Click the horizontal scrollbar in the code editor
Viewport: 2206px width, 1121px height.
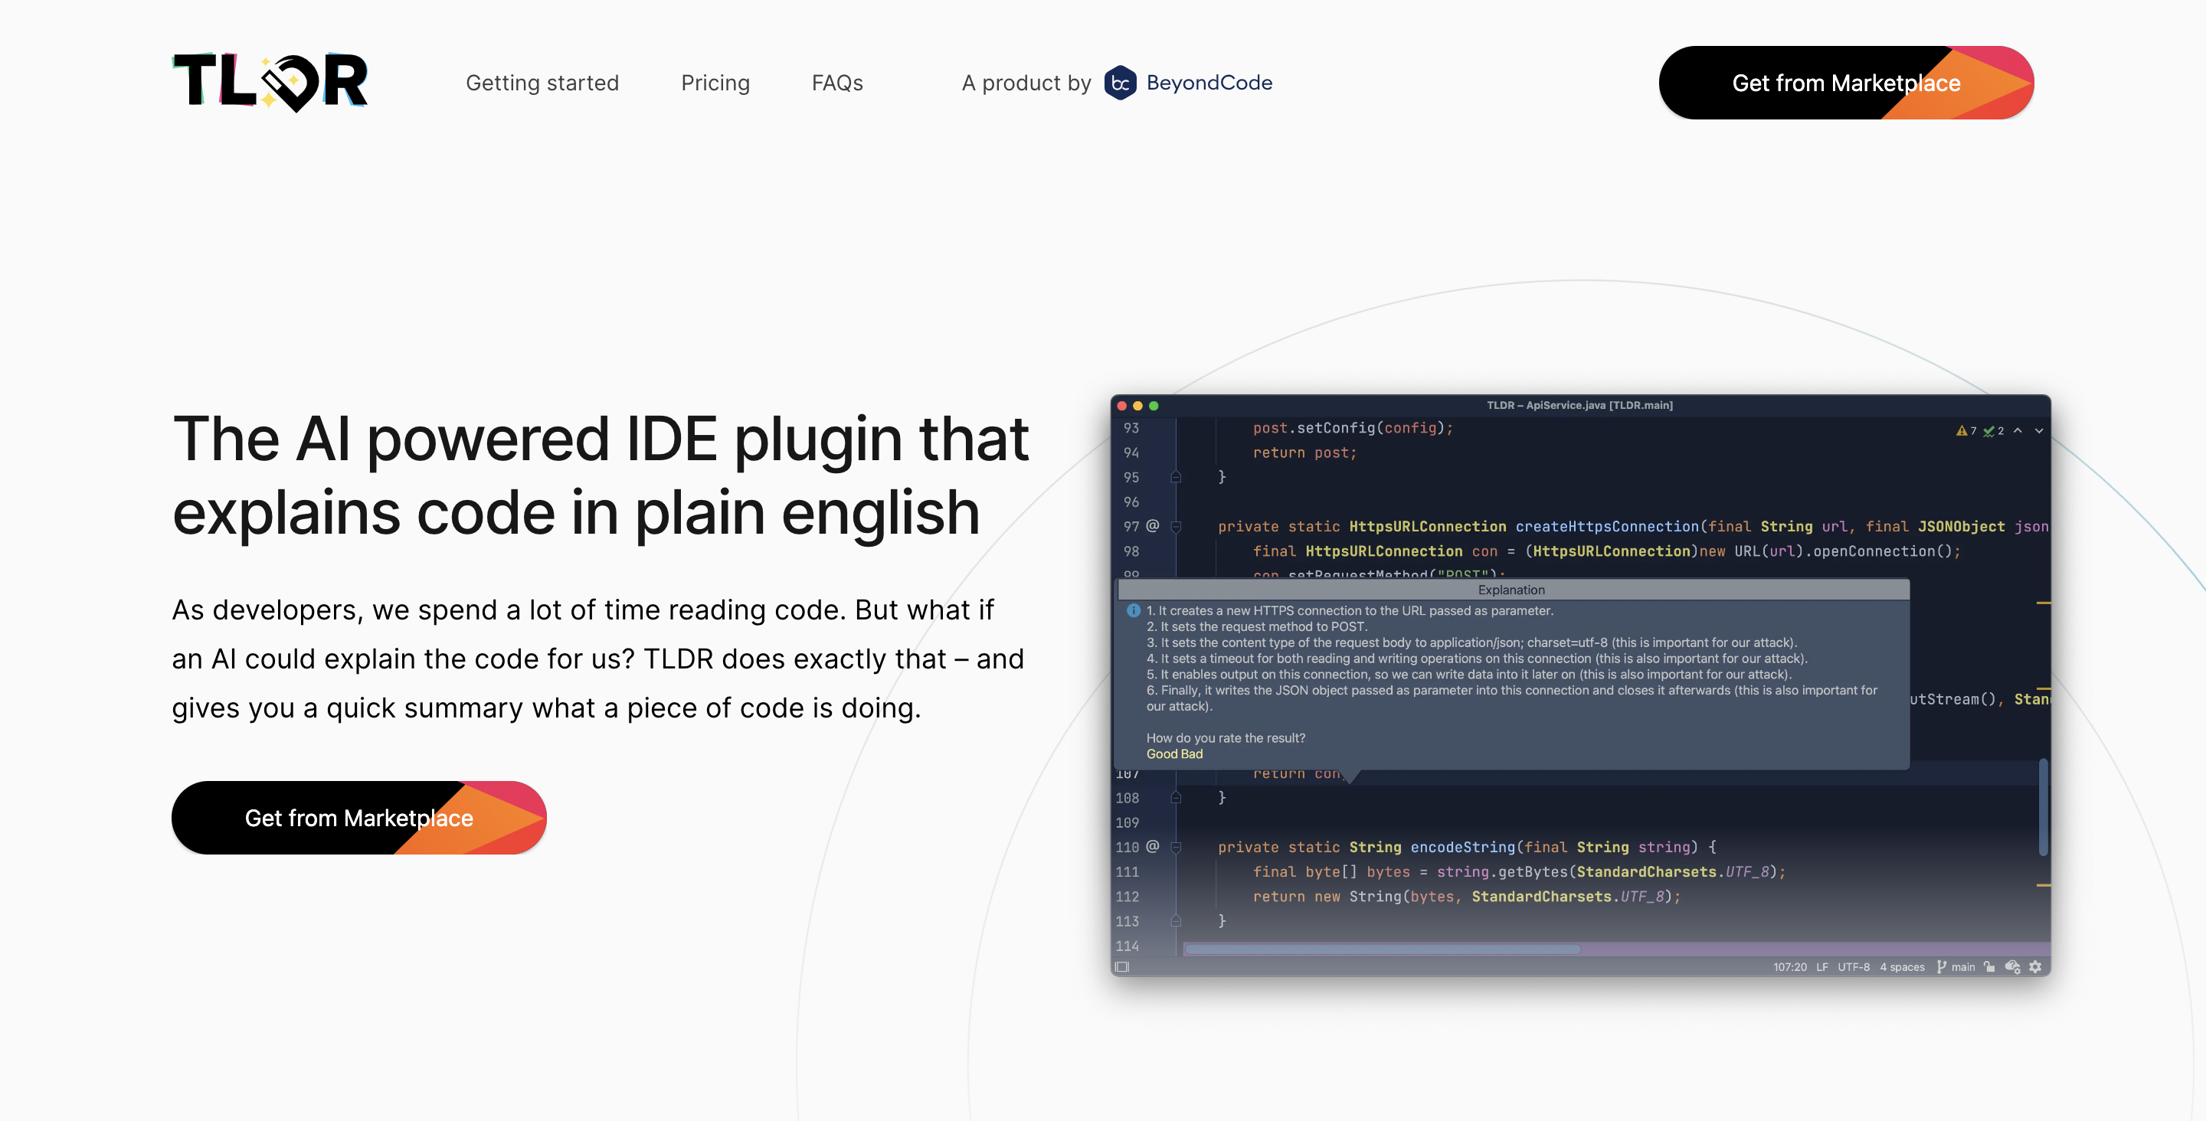(x=1382, y=949)
